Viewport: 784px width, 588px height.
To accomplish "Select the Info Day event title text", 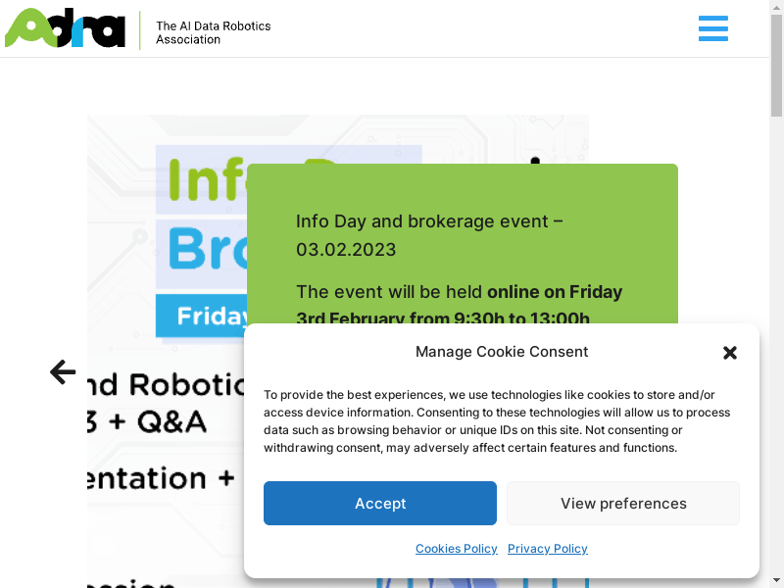I will pyautogui.click(x=429, y=235).
